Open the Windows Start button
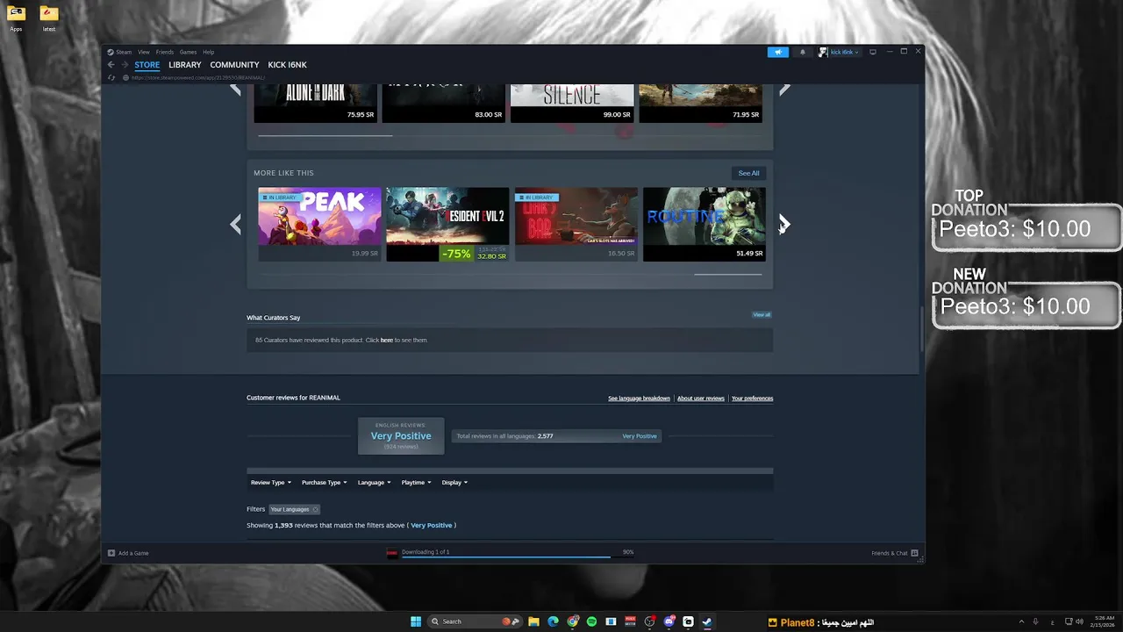This screenshot has width=1123, height=632. tap(416, 621)
